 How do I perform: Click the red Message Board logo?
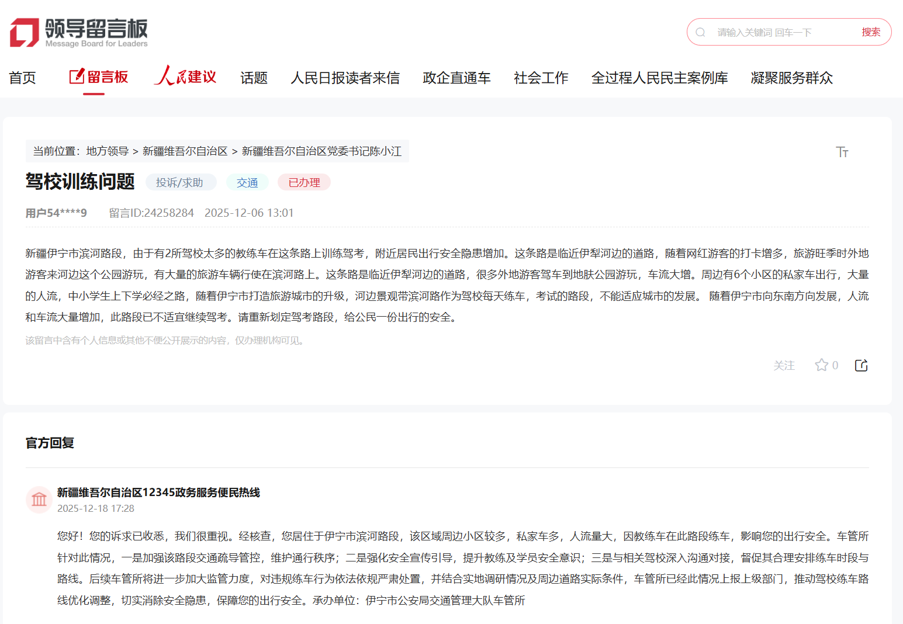pos(25,32)
